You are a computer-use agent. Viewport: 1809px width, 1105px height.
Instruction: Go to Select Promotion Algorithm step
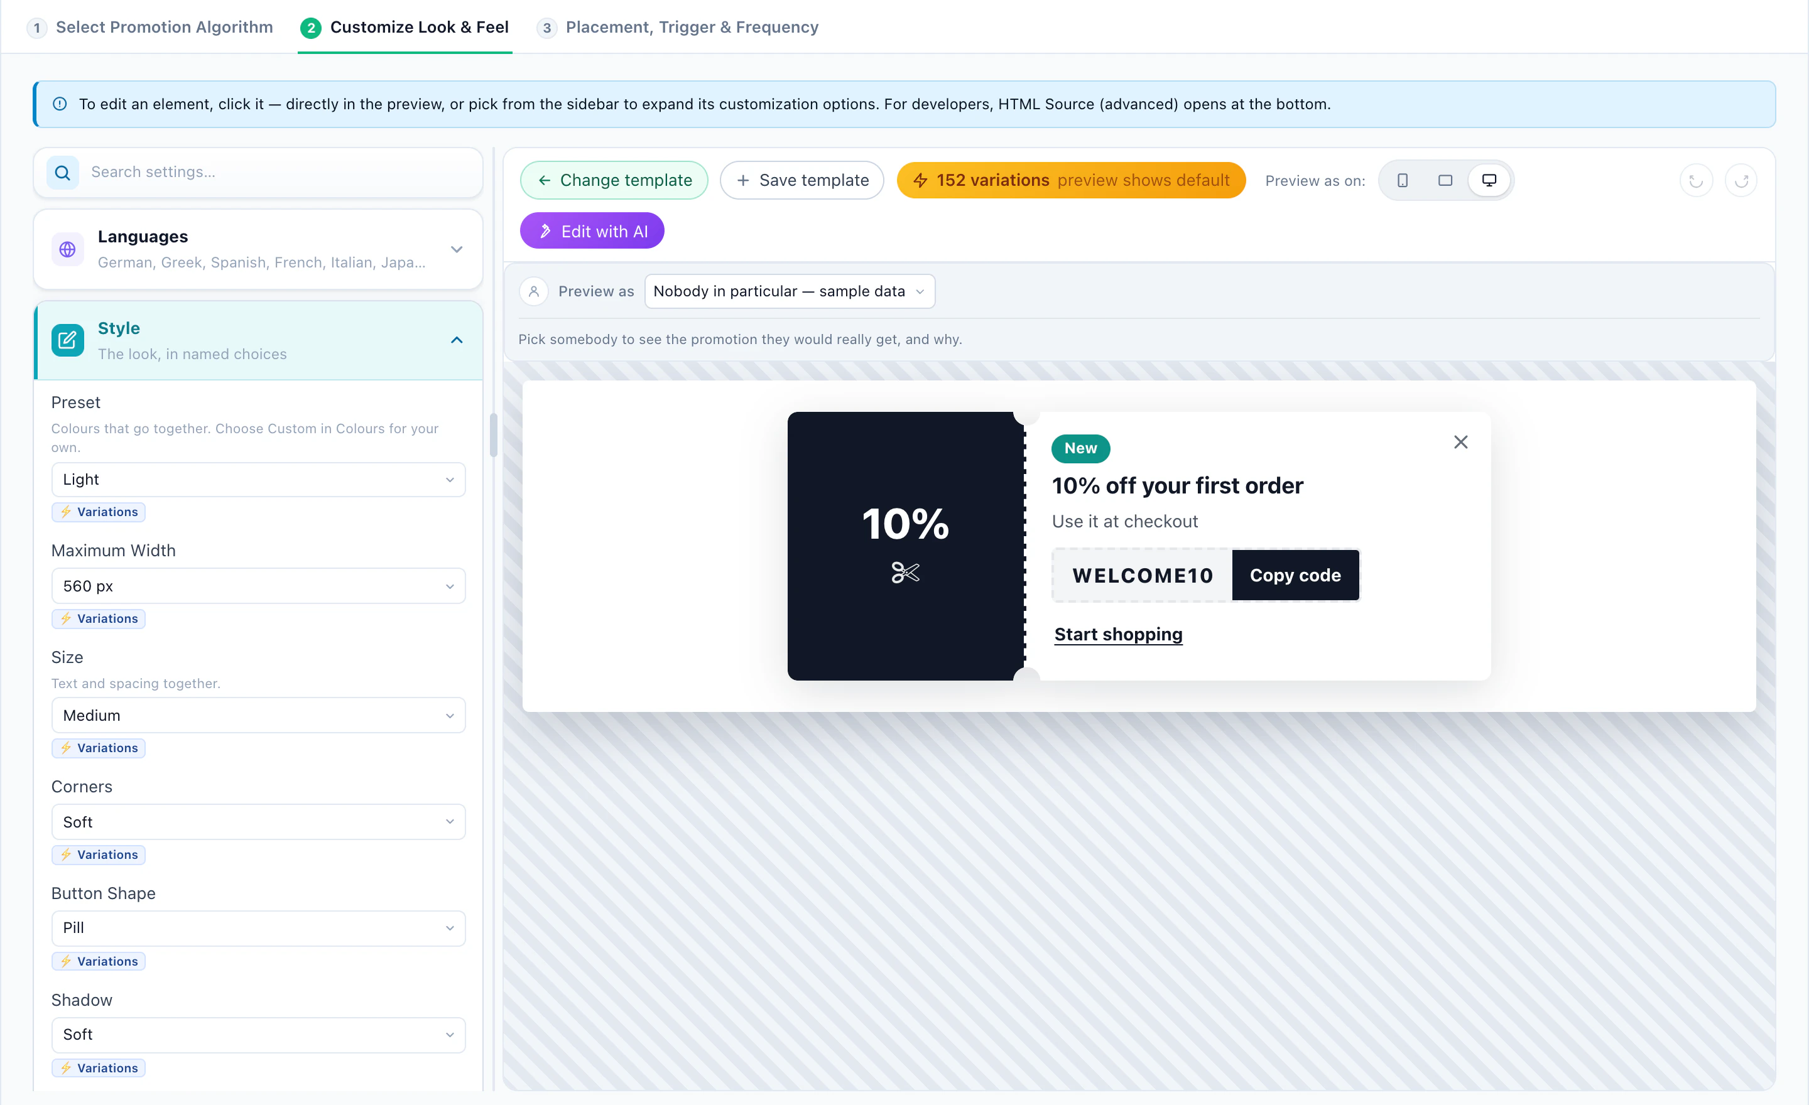point(149,27)
